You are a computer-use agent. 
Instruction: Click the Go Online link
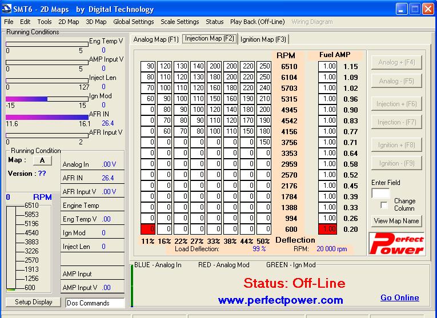[399, 297]
